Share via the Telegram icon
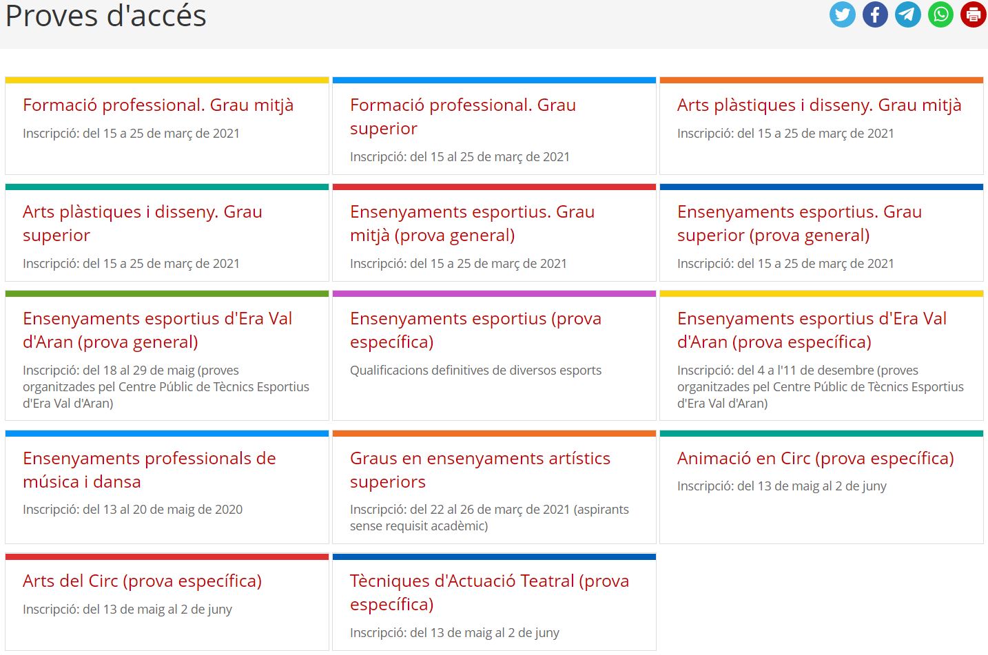This screenshot has height=655, width=988. point(908,14)
